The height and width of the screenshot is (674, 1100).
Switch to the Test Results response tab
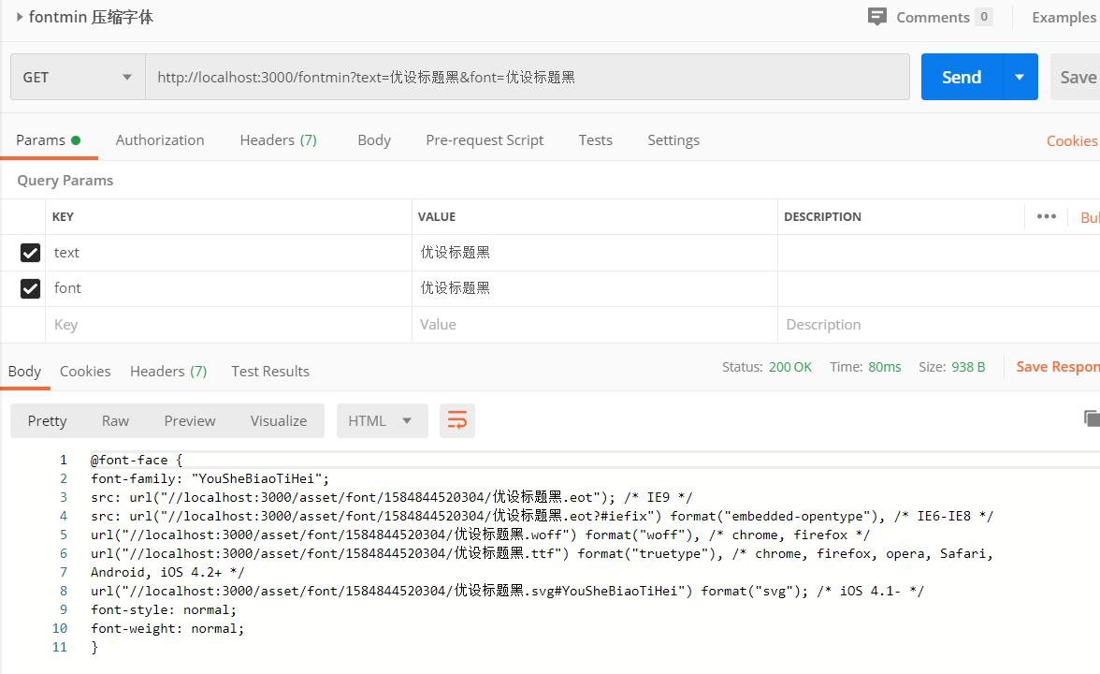click(270, 371)
